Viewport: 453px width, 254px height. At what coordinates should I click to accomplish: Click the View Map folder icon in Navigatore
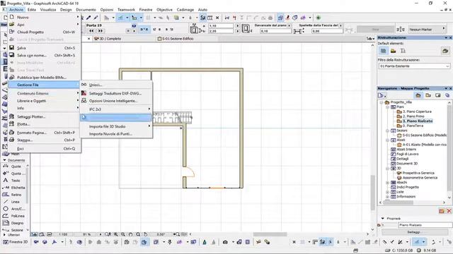coord(428,95)
